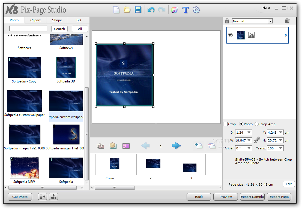Switch to the Shape tab
The height and width of the screenshot is (209, 302).
tap(57, 20)
